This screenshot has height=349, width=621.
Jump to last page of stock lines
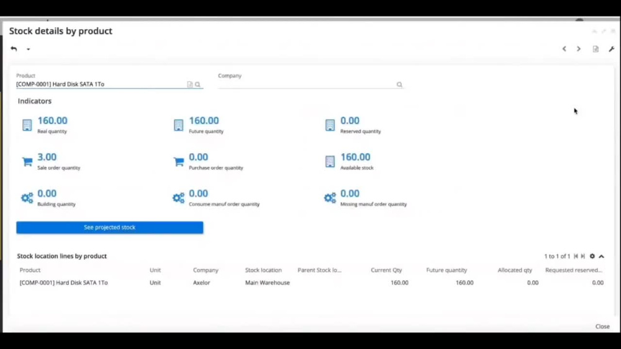583,256
